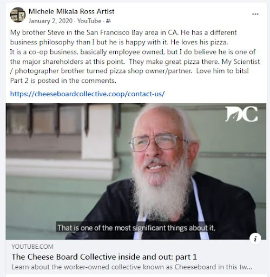Image resolution: width=270 pixels, height=277 pixels.
Task: Click The Cheese Board Collective inside and out title
Action: coord(104,257)
